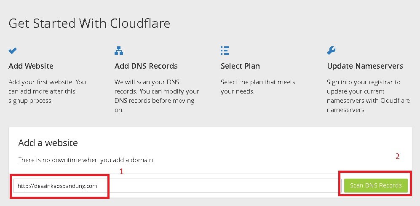The width and height of the screenshot is (420, 206).
Task: Click the description under Update Nameservers
Action: (364, 96)
